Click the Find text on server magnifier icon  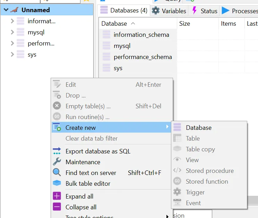[x=57, y=173]
